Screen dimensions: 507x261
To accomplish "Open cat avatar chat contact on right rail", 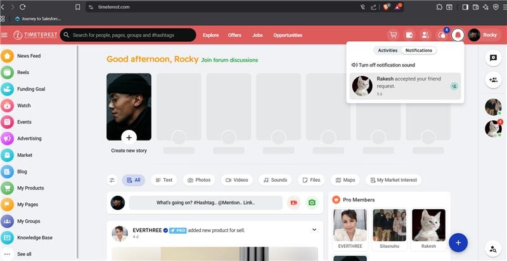I will (493, 129).
